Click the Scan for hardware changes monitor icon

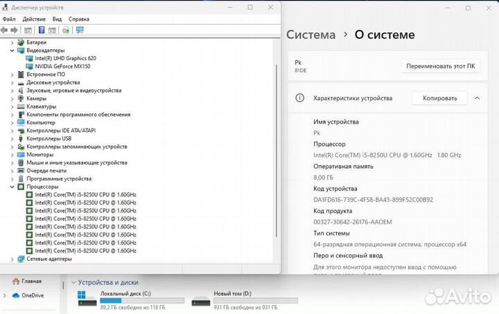tap(80, 30)
